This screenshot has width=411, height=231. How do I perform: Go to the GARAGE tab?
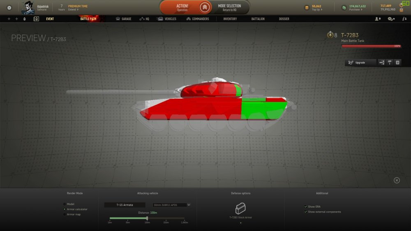(x=123, y=19)
